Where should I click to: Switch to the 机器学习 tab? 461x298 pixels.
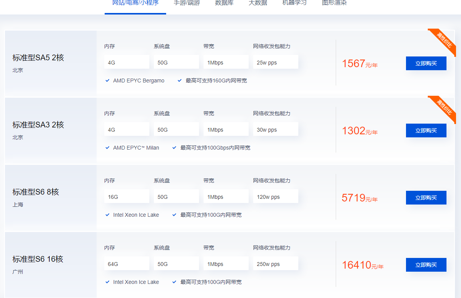point(294,3)
